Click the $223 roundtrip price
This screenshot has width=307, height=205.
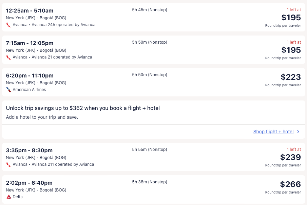click(x=291, y=77)
